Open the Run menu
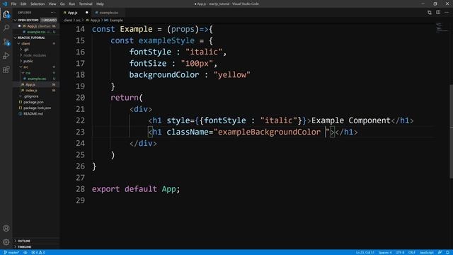Image resolution: width=453 pixels, height=255 pixels. coord(72,4)
